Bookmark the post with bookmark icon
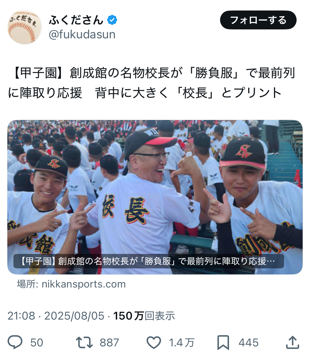Viewport: 310px width, 360px height. click(x=223, y=343)
